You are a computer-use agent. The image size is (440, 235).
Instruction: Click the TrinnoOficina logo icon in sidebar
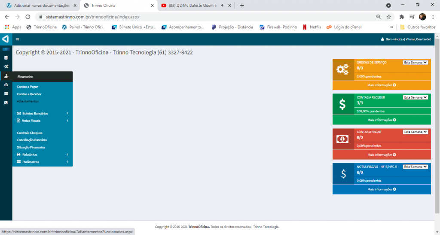(x=6, y=39)
